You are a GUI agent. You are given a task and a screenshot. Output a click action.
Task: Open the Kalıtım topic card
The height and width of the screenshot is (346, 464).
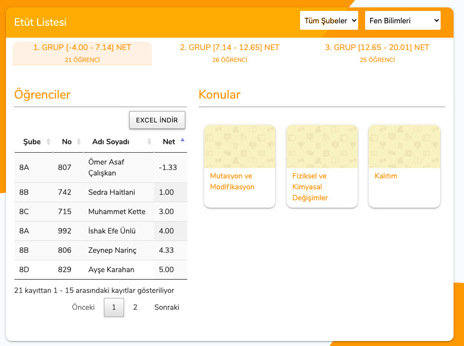click(404, 166)
